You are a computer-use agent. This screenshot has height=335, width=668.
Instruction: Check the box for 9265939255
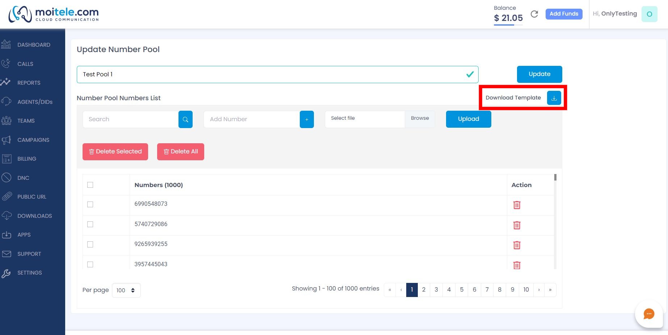[x=90, y=244]
